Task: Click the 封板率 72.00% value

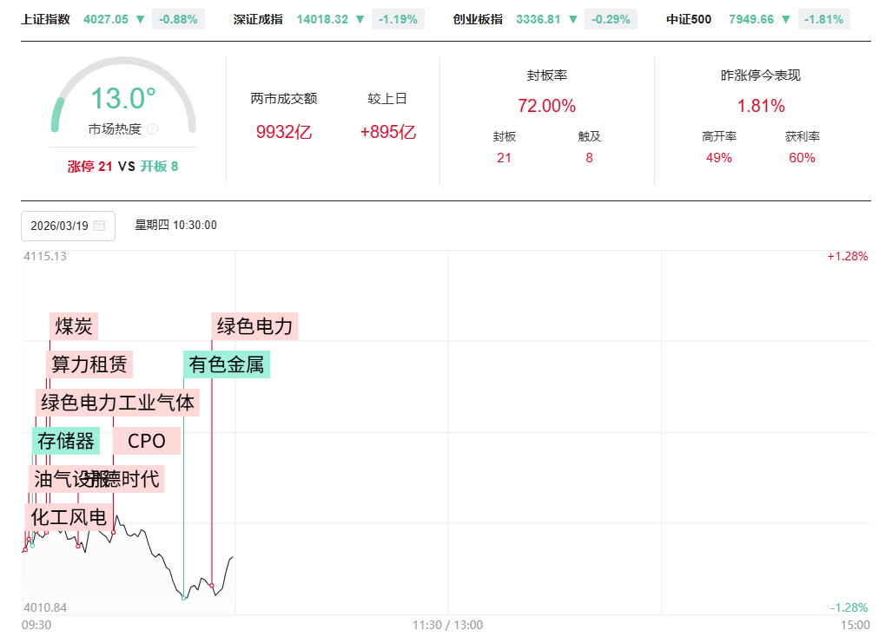Action: click(546, 106)
